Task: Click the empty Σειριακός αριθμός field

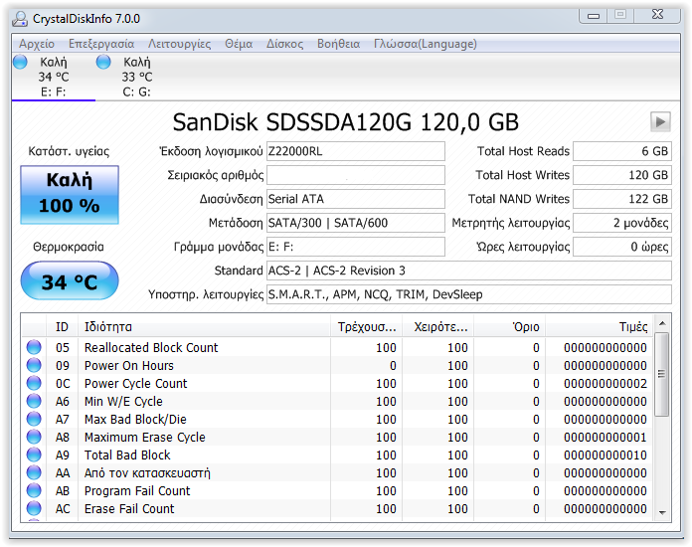Action: (x=355, y=175)
